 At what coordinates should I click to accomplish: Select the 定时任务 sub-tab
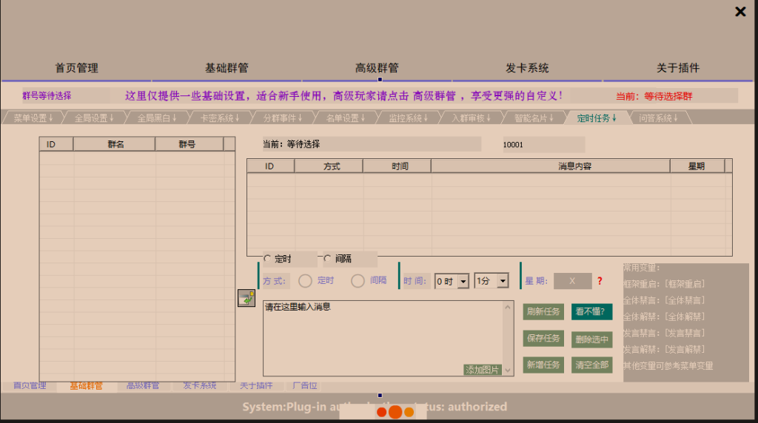pyautogui.click(x=597, y=118)
